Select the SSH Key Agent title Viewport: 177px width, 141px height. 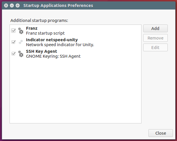(x=41, y=51)
